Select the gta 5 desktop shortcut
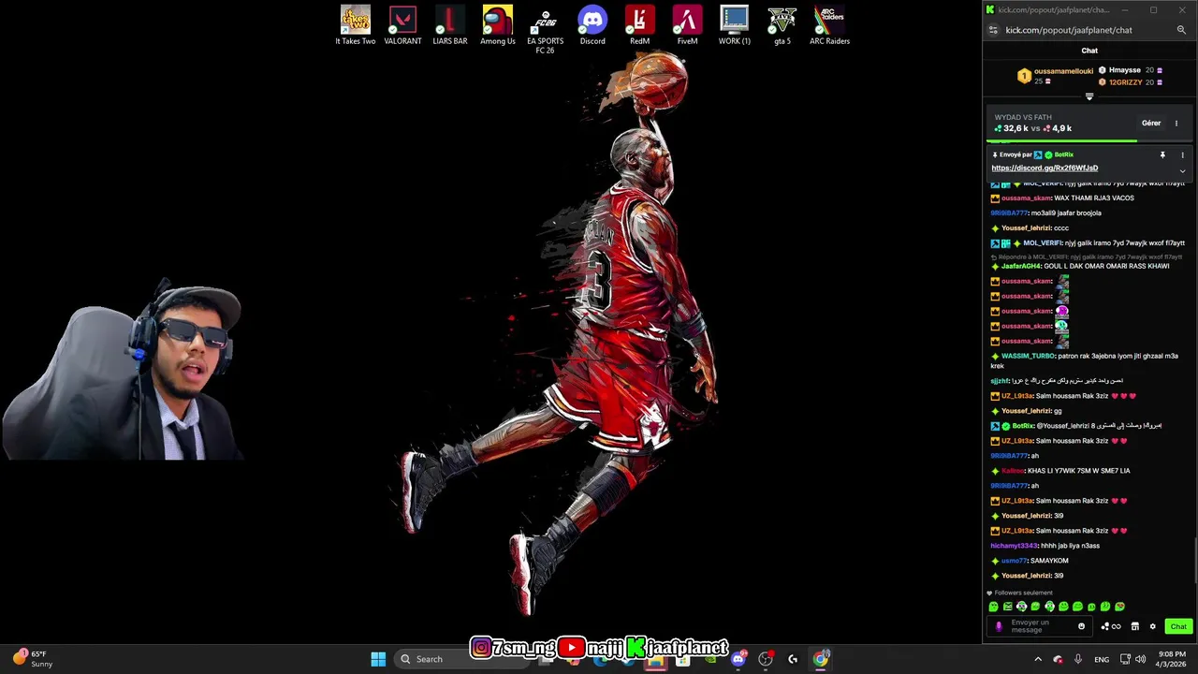 (782, 25)
